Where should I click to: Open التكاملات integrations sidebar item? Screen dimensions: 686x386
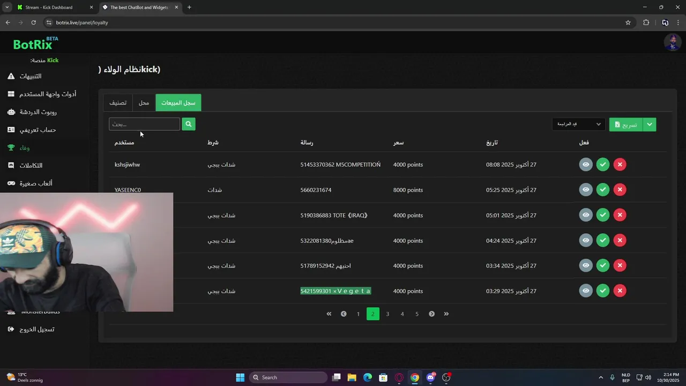(x=25, y=165)
